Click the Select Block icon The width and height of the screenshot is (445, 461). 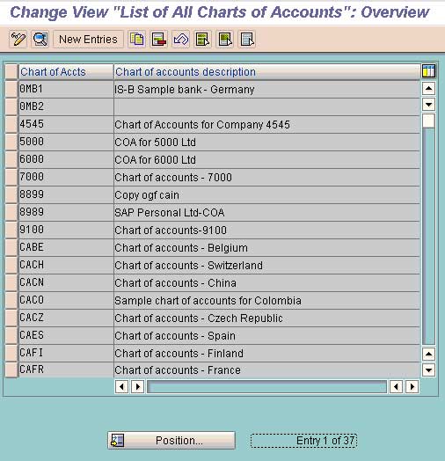(225, 39)
